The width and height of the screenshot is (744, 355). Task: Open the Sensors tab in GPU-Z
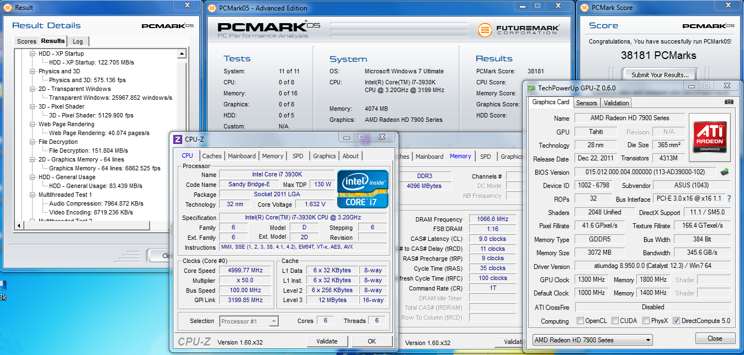pos(586,103)
